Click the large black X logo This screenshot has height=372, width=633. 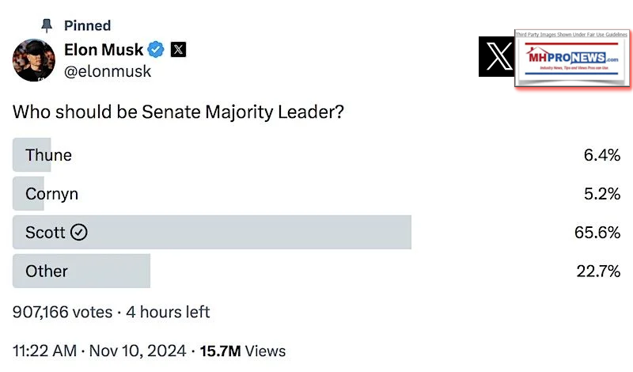coord(497,58)
